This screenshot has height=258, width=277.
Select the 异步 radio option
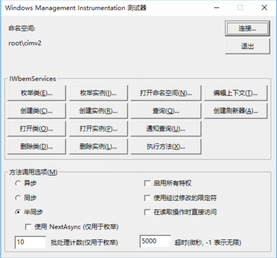[18, 183]
